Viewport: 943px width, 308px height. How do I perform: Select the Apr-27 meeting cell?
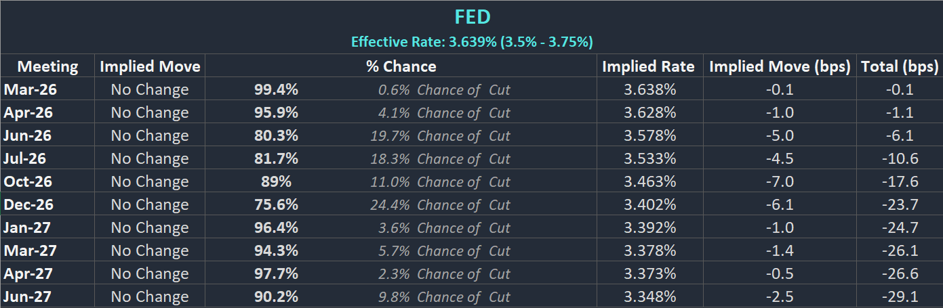[28, 273]
